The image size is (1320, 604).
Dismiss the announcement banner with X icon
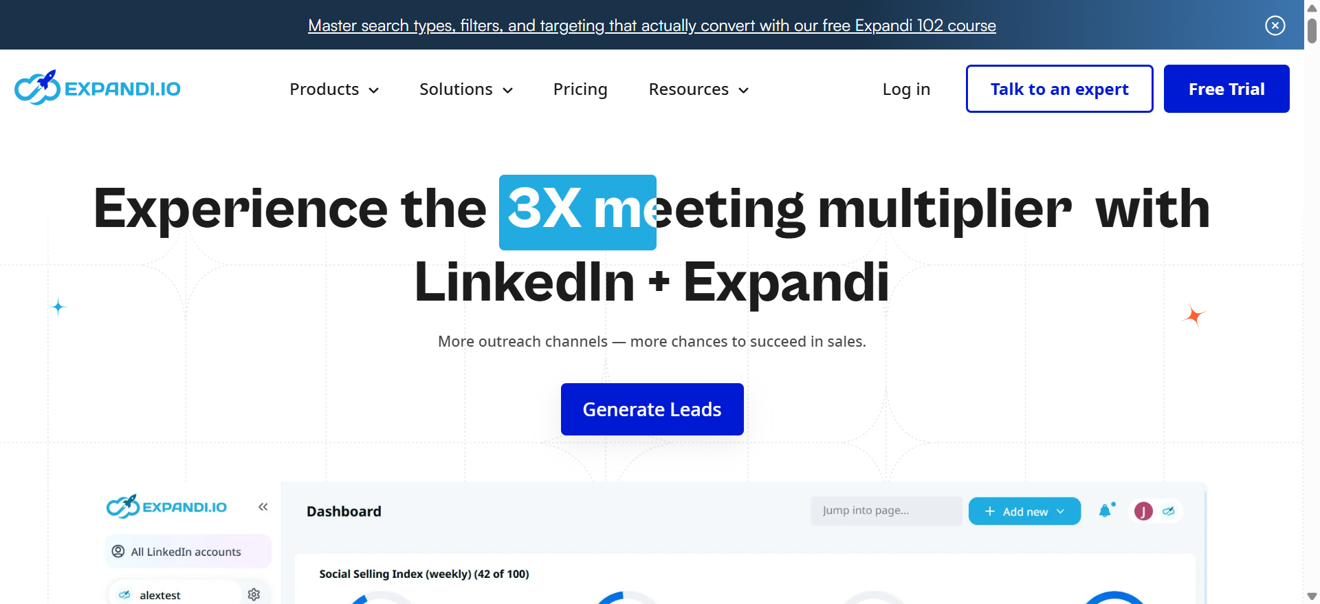(1275, 25)
